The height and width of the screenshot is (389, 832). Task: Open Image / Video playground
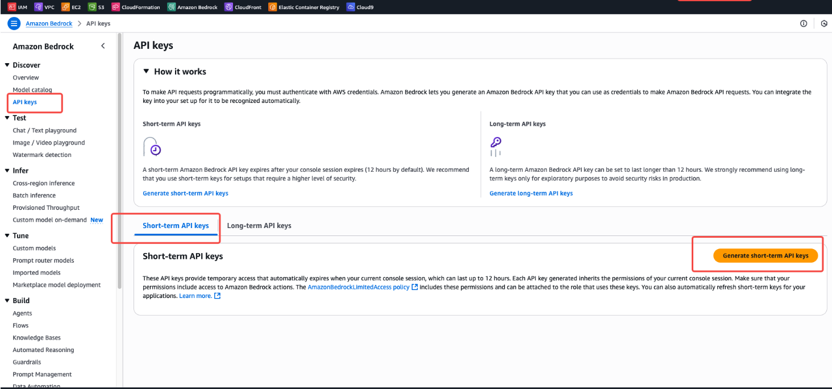pyautogui.click(x=49, y=143)
